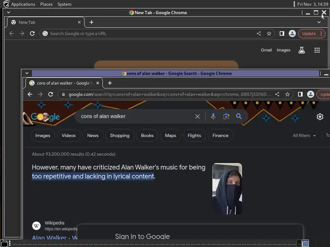
Task: Start voice search with the microphone
Action: pyautogui.click(x=213, y=116)
